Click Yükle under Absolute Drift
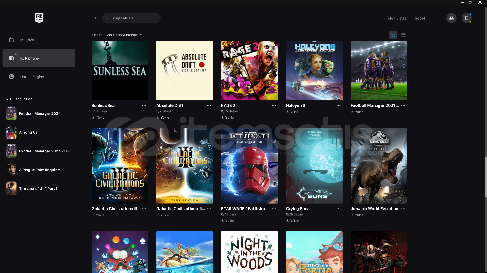 tap(163, 118)
